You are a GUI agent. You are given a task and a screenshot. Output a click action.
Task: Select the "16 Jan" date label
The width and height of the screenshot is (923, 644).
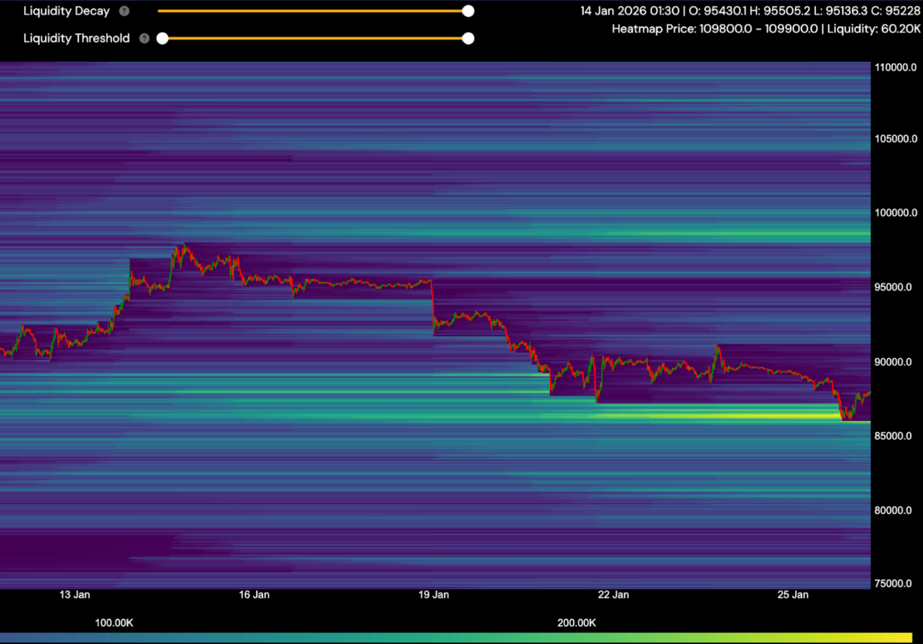(x=254, y=594)
